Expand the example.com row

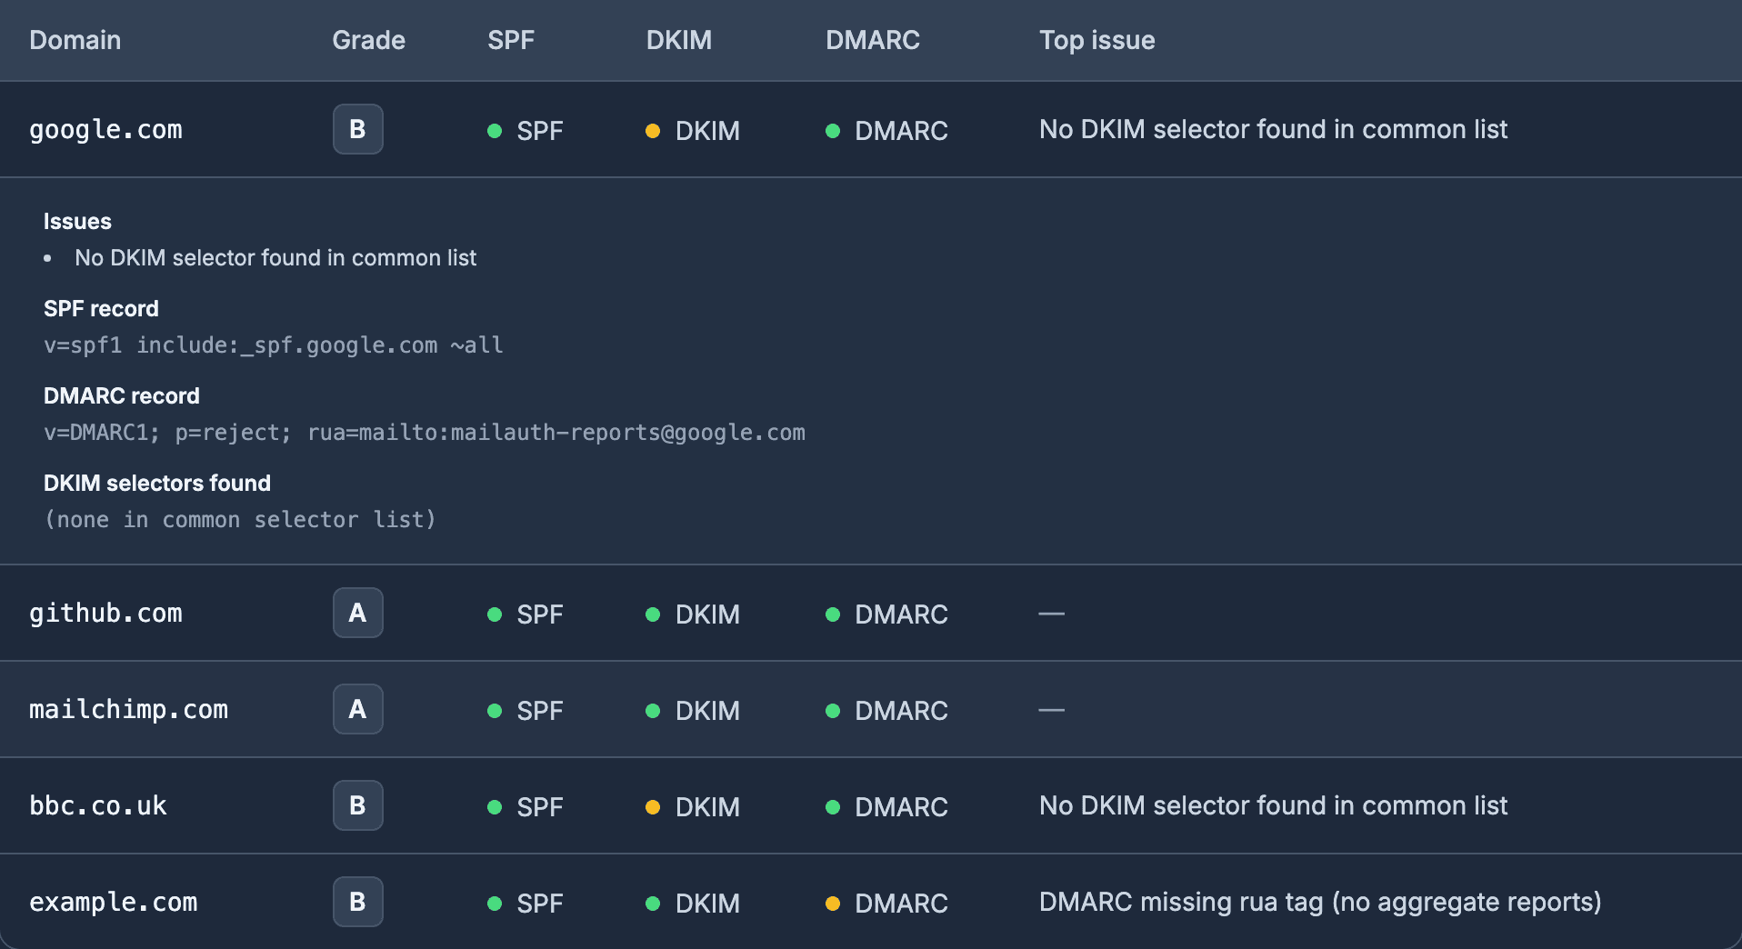click(871, 902)
